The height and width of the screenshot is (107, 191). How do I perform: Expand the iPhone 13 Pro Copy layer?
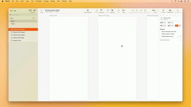(10, 38)
